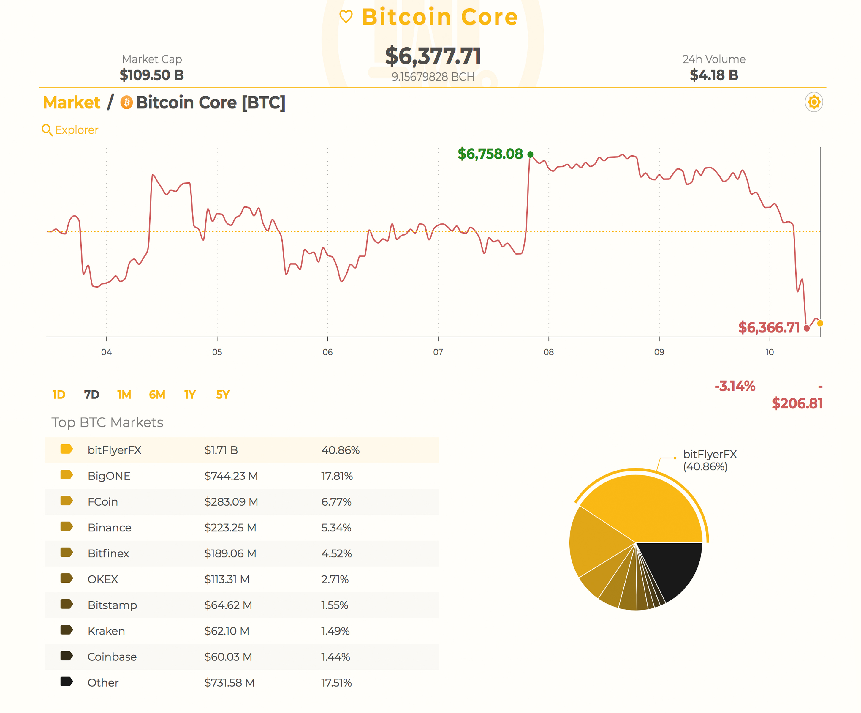Click the Kraken color tag

pos(67,630)
